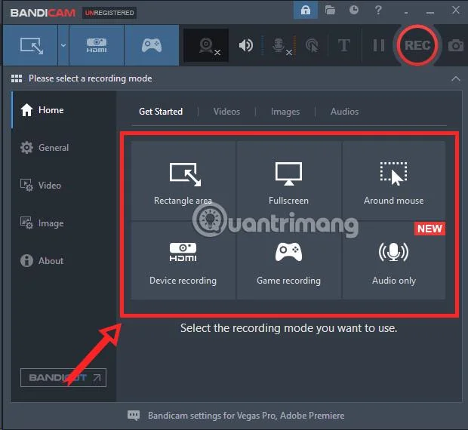
Task: Collapse the panel with the up chevron
Action: [456, 78]
